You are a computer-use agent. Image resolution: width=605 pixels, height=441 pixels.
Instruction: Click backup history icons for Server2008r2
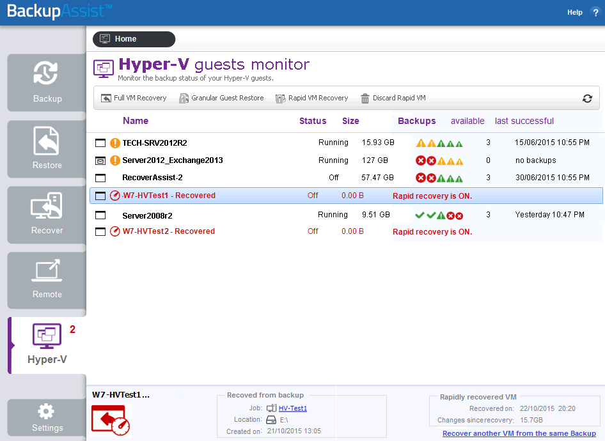tap(439, 215)
